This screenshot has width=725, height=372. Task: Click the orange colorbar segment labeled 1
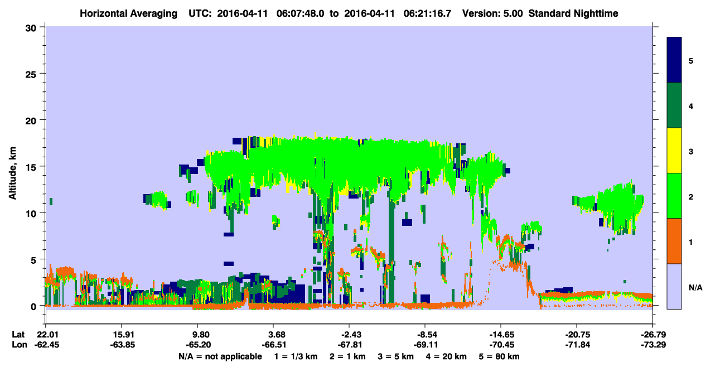[674, 241]
